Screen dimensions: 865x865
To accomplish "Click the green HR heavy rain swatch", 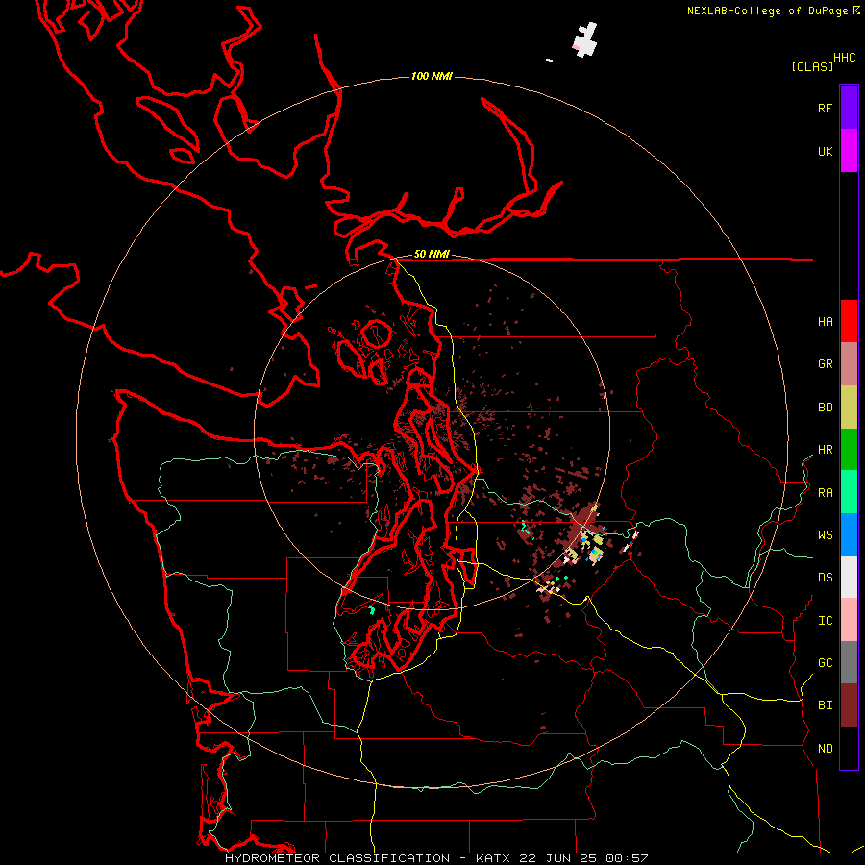I will [x=849, y=450].
